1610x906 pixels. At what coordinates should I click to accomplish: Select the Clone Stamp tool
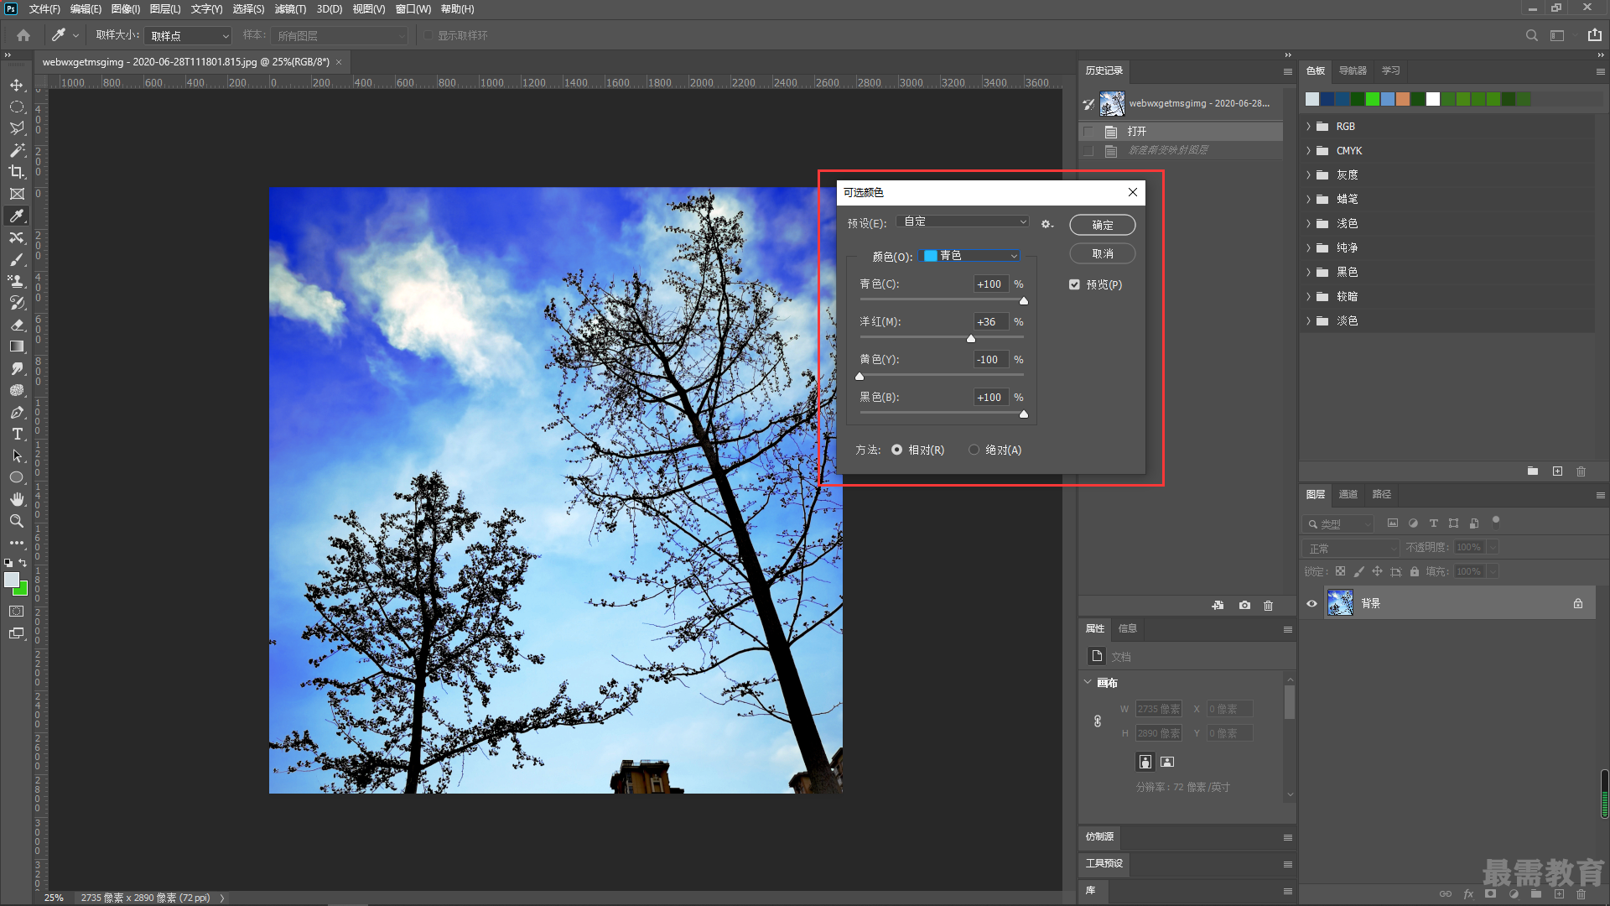pos(17,281)
